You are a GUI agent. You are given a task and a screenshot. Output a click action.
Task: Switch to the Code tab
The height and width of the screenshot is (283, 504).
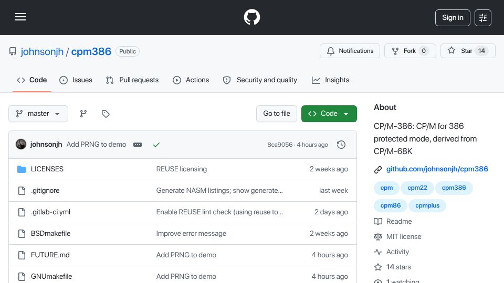click(x=32, y=80)
